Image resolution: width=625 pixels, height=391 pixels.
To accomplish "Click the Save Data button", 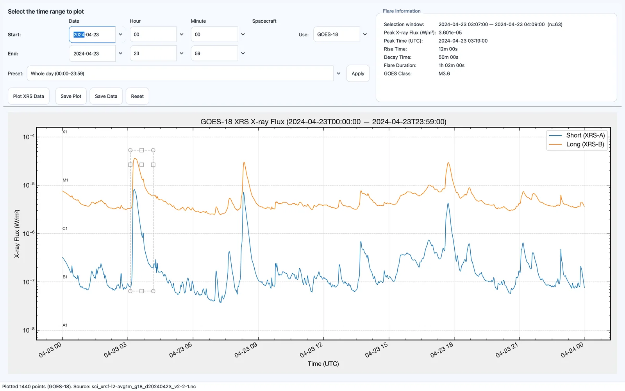I will (106, 96).
